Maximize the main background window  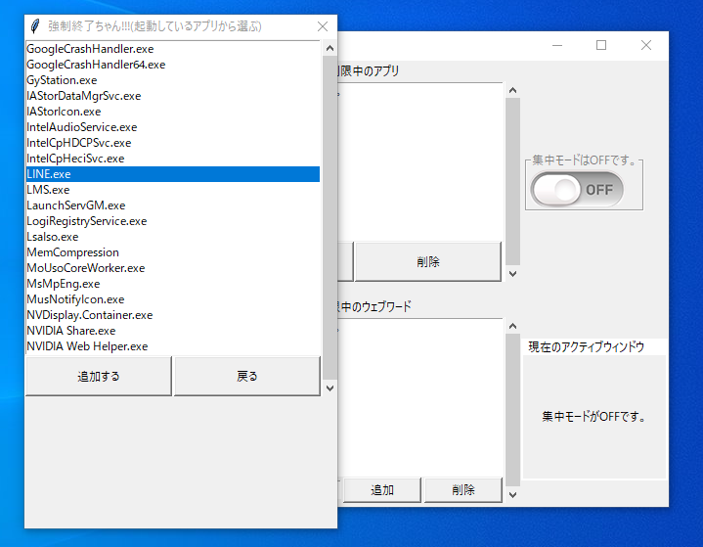(601, 45)
